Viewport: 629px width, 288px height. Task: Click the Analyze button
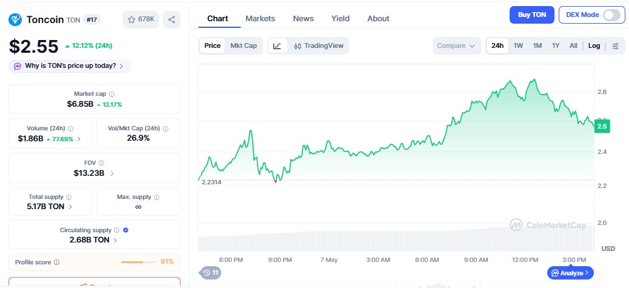pos(570,273)
